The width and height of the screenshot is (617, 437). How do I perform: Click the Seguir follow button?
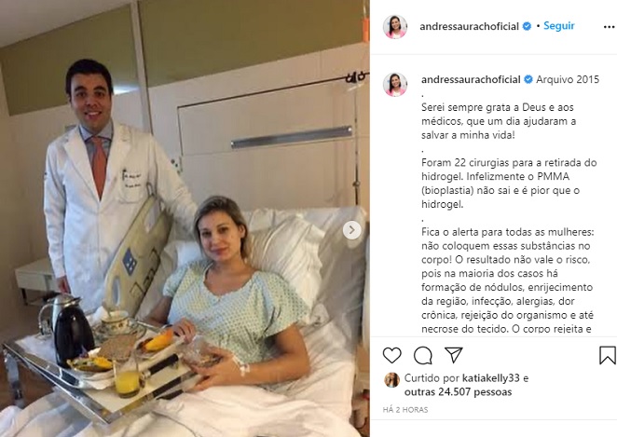tap(559, 26)
